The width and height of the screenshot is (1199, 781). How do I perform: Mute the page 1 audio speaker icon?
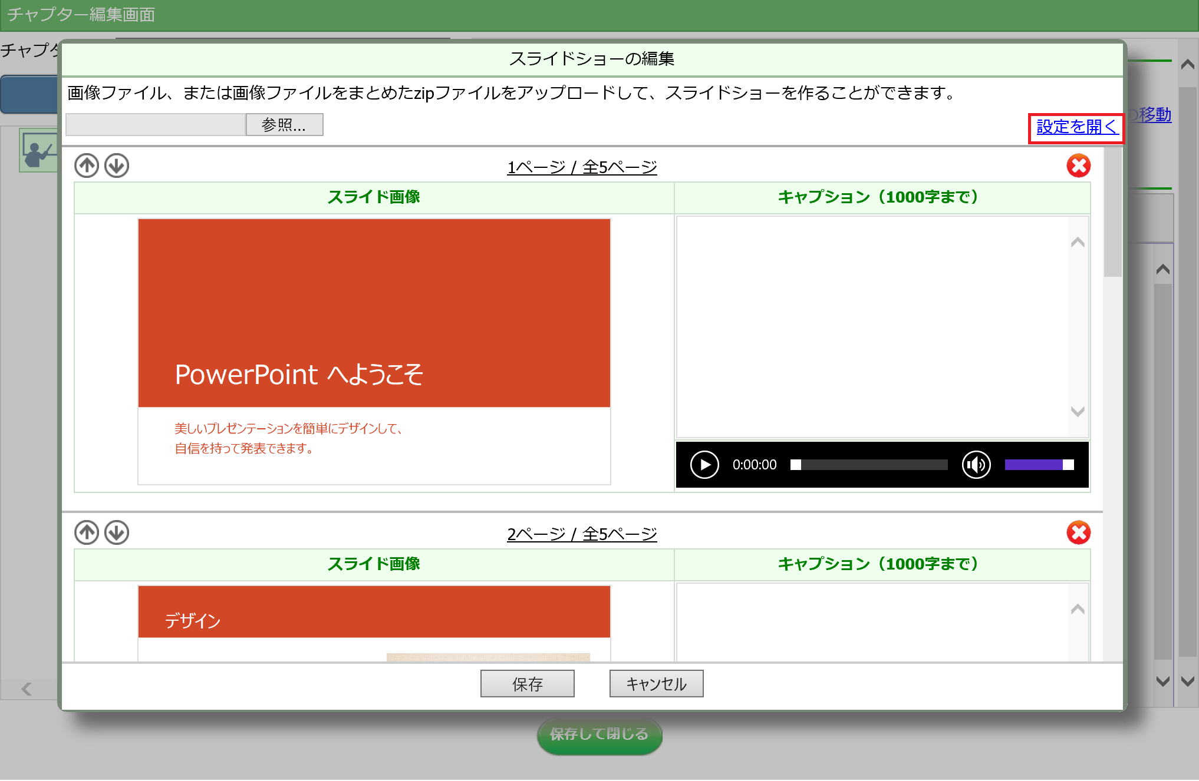tap(976, 465)
